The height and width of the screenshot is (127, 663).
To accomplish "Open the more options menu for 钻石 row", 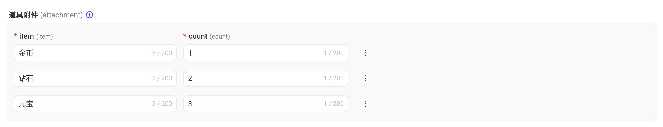I will pos(365,78).
